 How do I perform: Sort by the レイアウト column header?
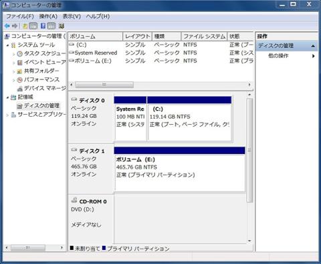coord(137,36)
